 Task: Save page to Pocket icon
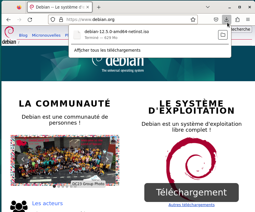pyautogui.click(x=216, y=20)
